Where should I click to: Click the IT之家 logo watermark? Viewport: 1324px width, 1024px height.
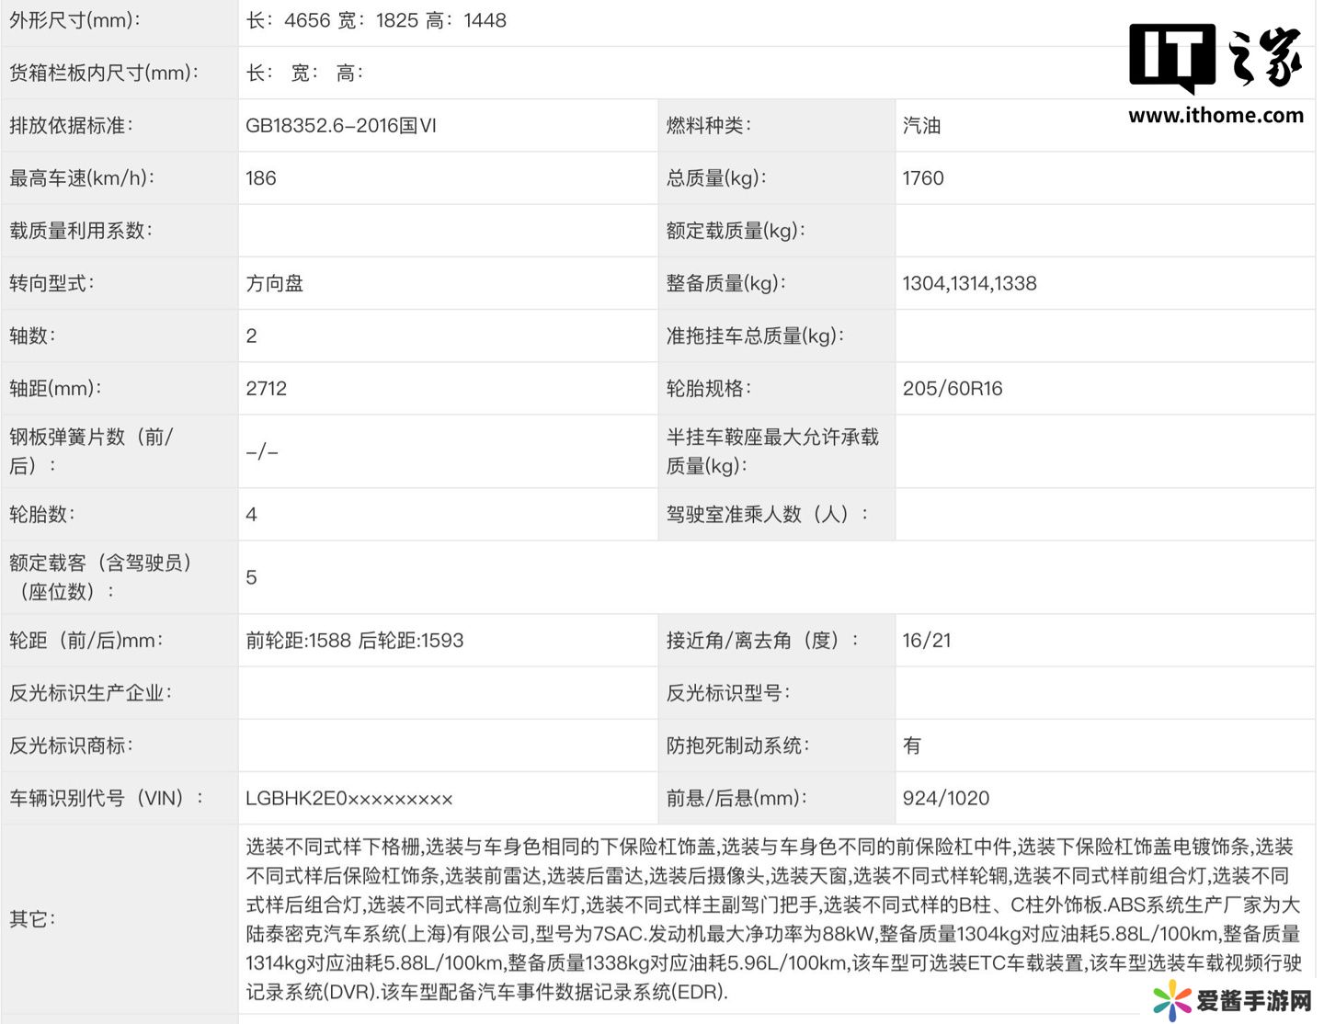pyautogui.click(x=1215, y=57)
